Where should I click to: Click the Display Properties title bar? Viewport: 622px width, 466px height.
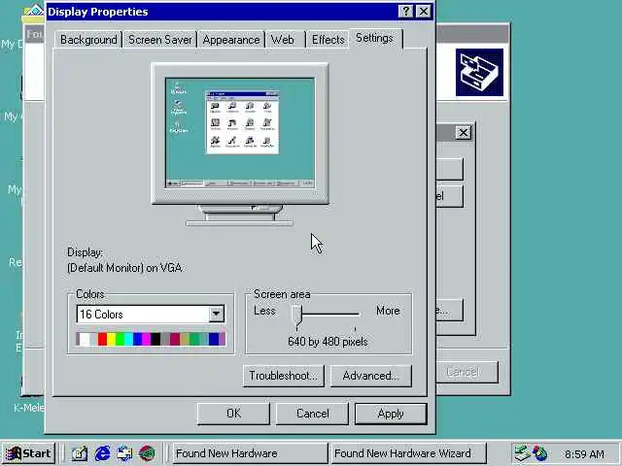click(x=223, y=12)
